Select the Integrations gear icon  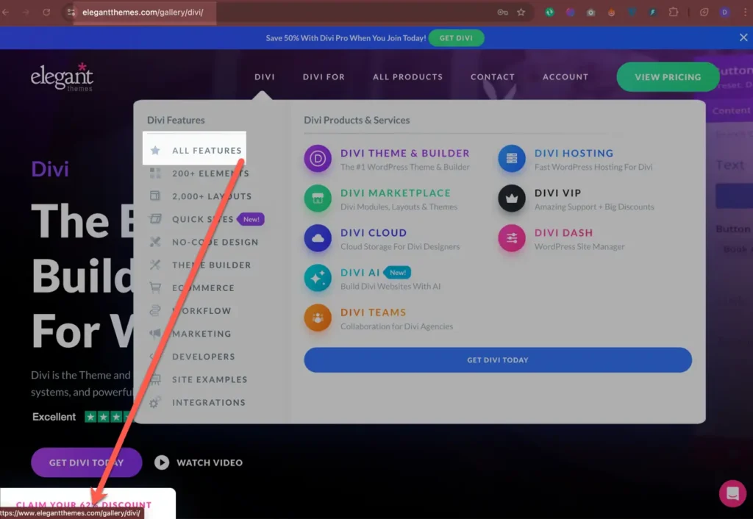(154, 402)
